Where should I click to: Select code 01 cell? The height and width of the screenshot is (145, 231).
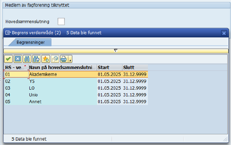click(16, 74)
